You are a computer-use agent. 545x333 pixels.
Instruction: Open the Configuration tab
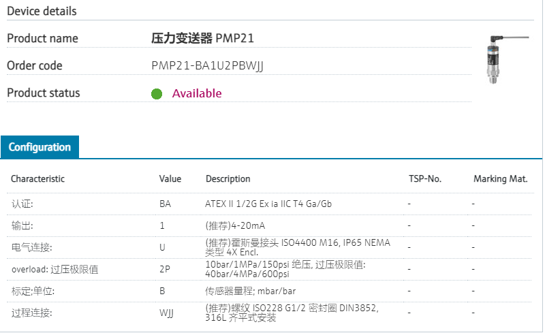40,147
